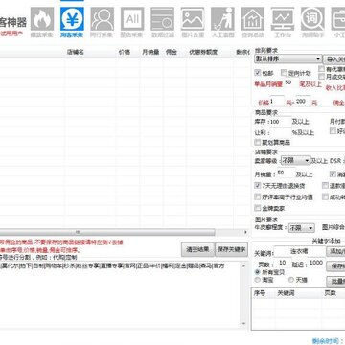Sort results by 店铺名 column header

click(x=76, y=52)
